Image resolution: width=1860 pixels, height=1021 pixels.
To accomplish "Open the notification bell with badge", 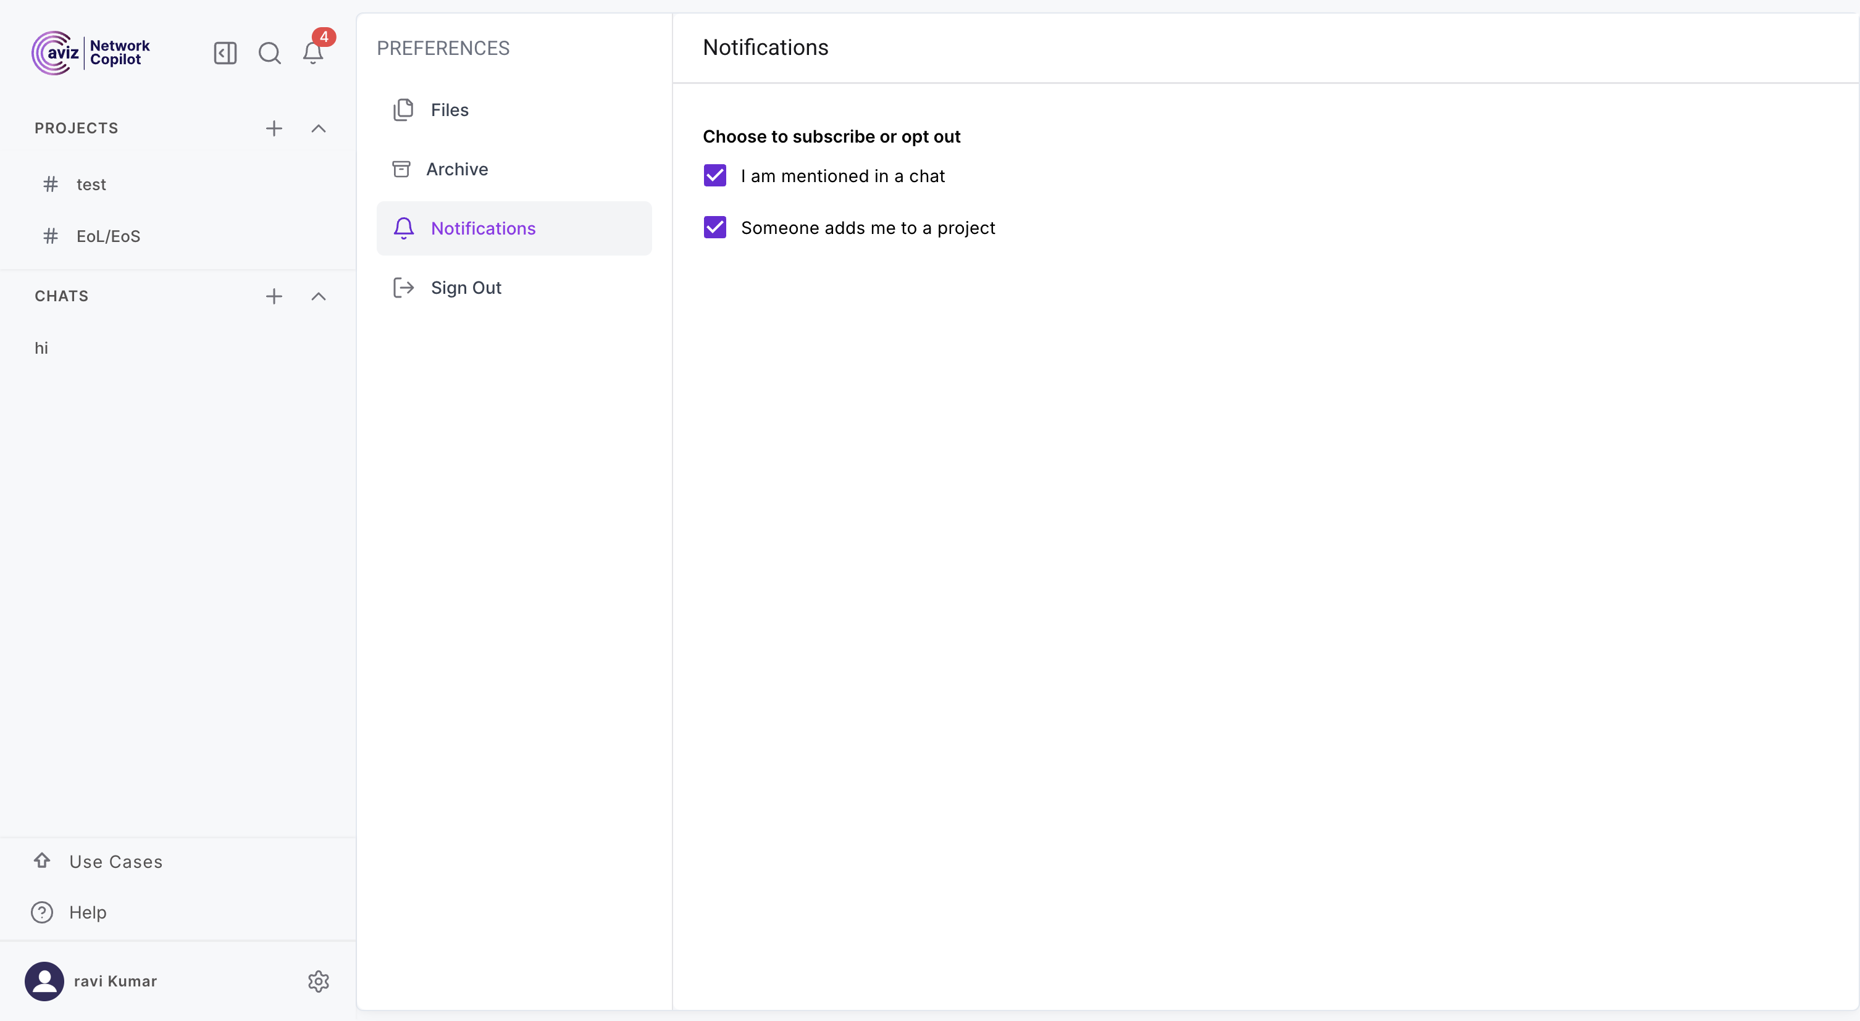I will click(x=312, y=52).
